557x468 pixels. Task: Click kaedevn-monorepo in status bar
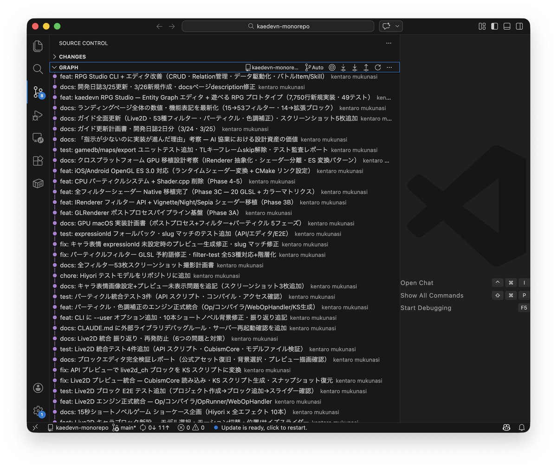click(x=78, y=428)
